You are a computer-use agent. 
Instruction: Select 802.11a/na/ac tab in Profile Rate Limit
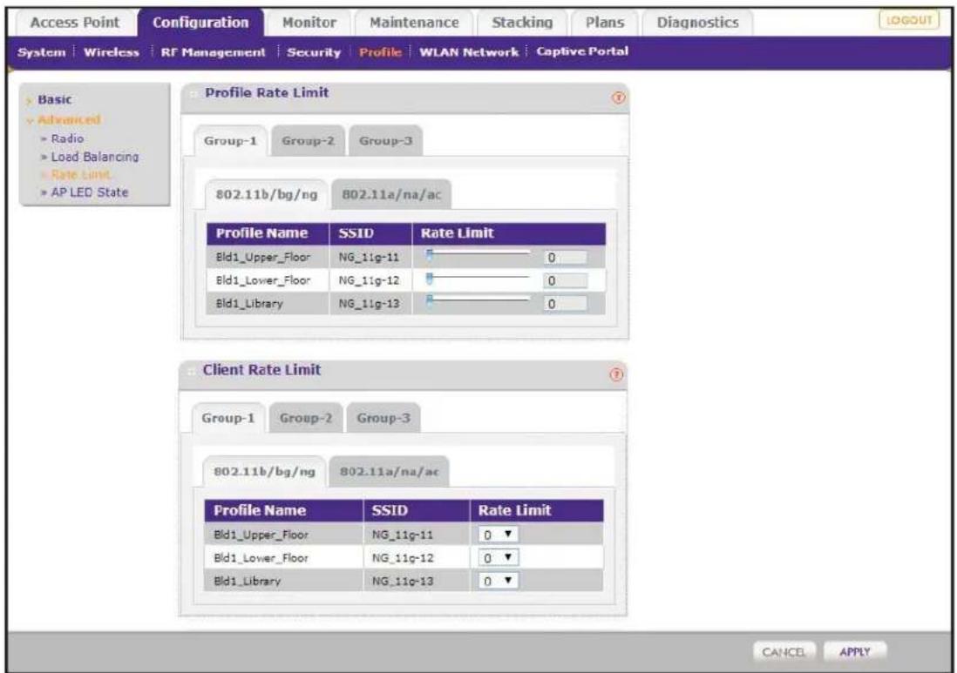tap(391, 194)
